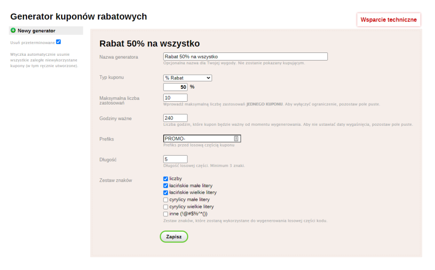Screen dimensions: 435x270
Task: Click the Maksymalna liczba zastosowań field
Action: (x=175, y=98)
